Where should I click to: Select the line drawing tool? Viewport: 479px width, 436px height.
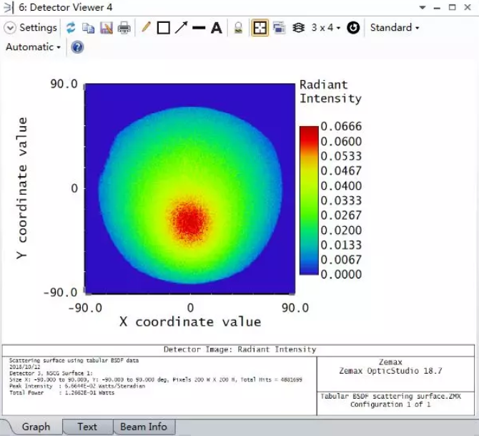199,28
